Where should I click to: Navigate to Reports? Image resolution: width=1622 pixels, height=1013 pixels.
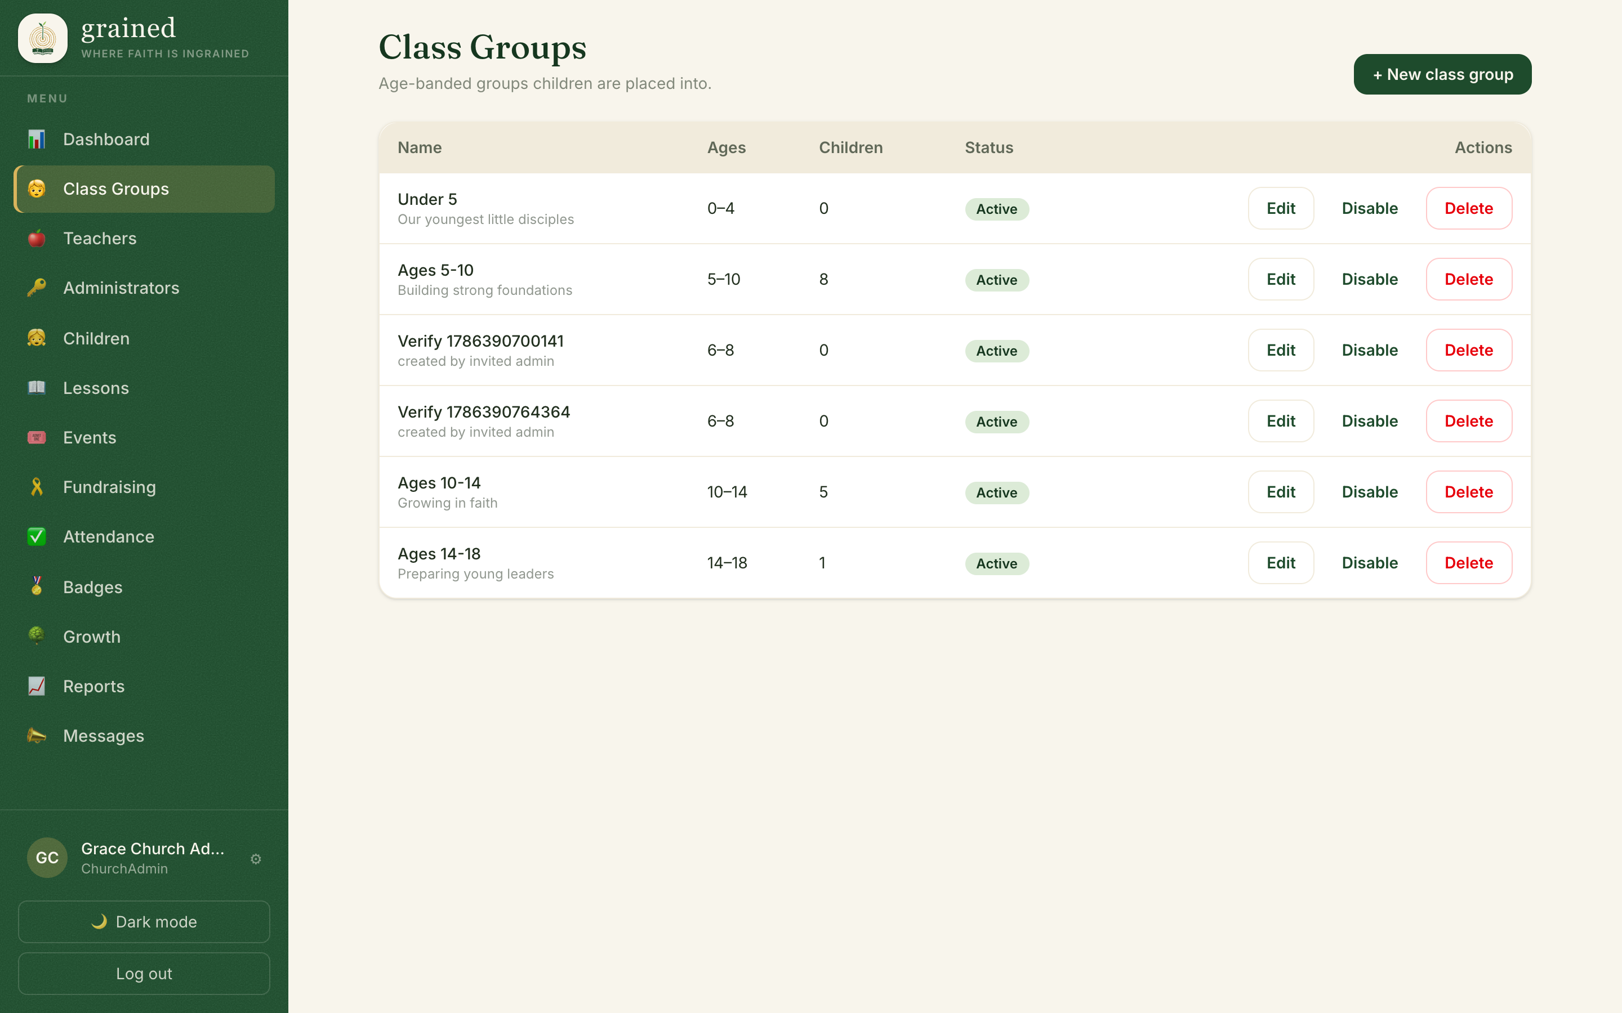click(144, 686)
